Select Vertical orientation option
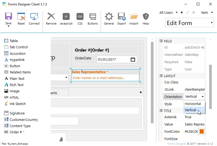217x146 pixels. [190, 110]
